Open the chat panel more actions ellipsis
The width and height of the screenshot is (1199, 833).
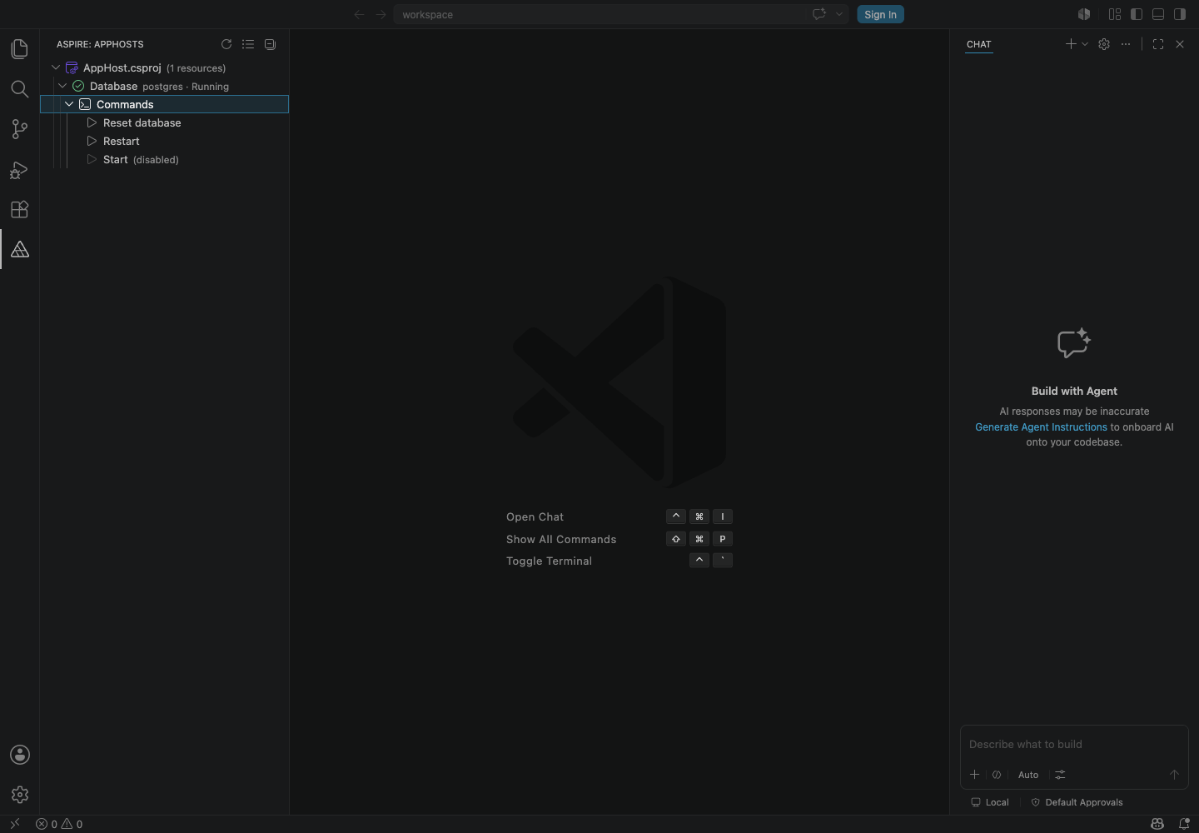point(1126,44)
